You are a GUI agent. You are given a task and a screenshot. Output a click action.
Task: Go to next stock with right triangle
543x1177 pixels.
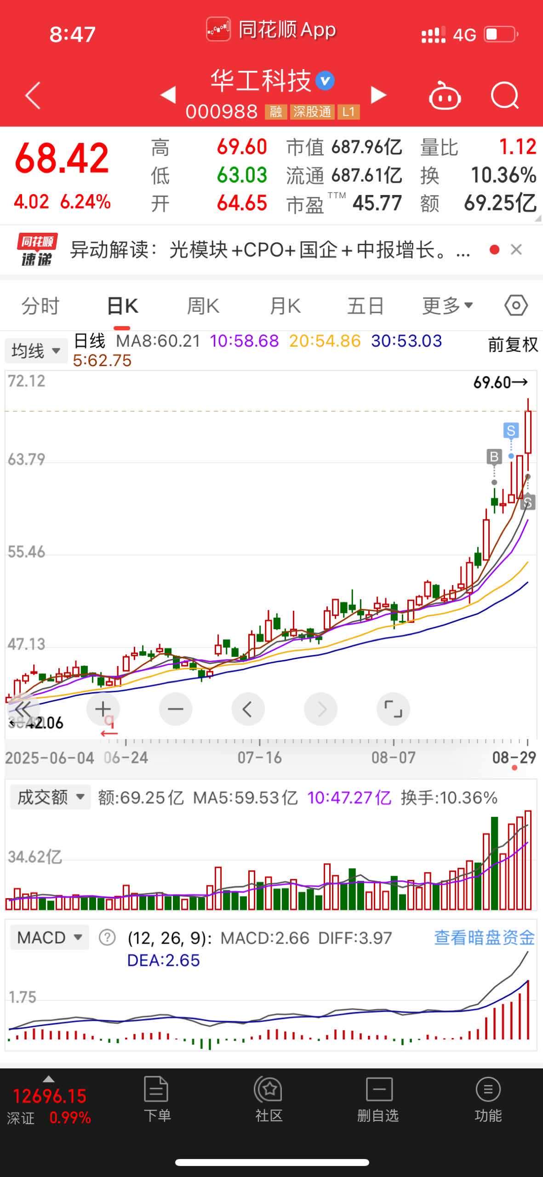[x=379, y=95]
